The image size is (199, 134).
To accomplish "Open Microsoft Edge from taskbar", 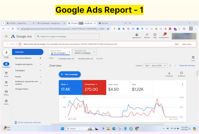I will click(114, 128).
